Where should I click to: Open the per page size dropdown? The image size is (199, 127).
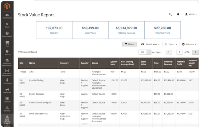coord(149,52)
